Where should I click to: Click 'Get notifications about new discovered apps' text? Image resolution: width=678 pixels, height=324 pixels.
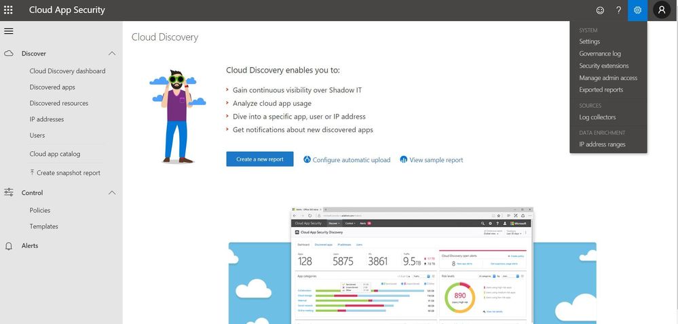(x=303, y=129)
